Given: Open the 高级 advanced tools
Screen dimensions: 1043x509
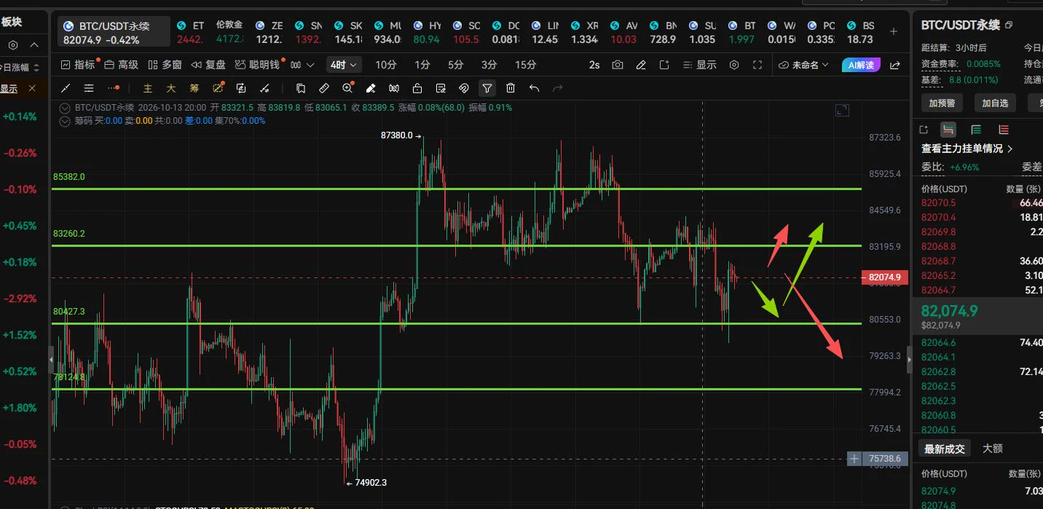Looking at the screenshot, I should pos(122,65).
